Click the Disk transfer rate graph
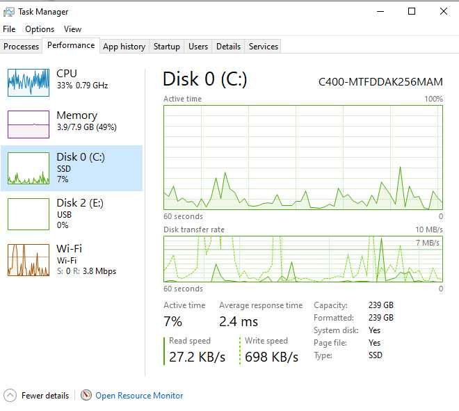Viewport: 459px width, 411px height. click(x=303, y=259)
